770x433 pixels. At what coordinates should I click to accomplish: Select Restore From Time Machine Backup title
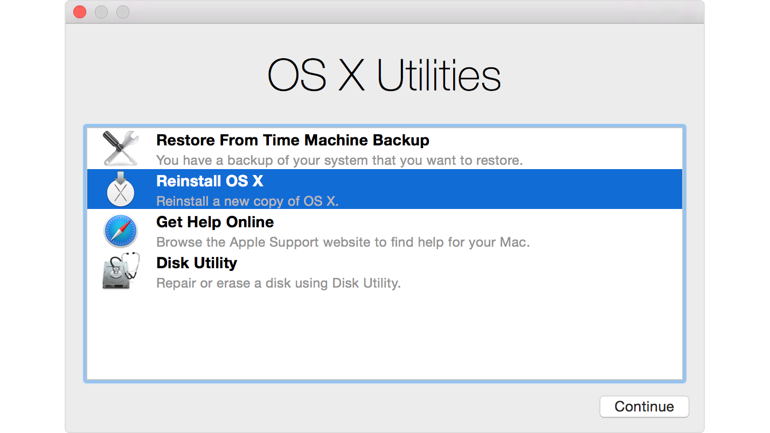pyautogui.click(x=293, y=140)
